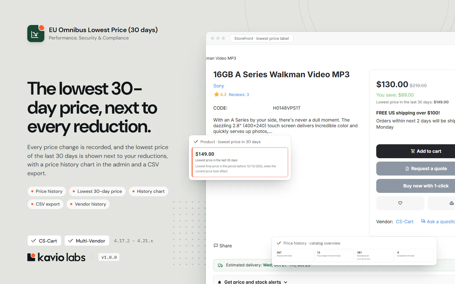Screen dimensions: 455x284
Task: Open the CS-Cart vendor link
Action: pos(404,222)
